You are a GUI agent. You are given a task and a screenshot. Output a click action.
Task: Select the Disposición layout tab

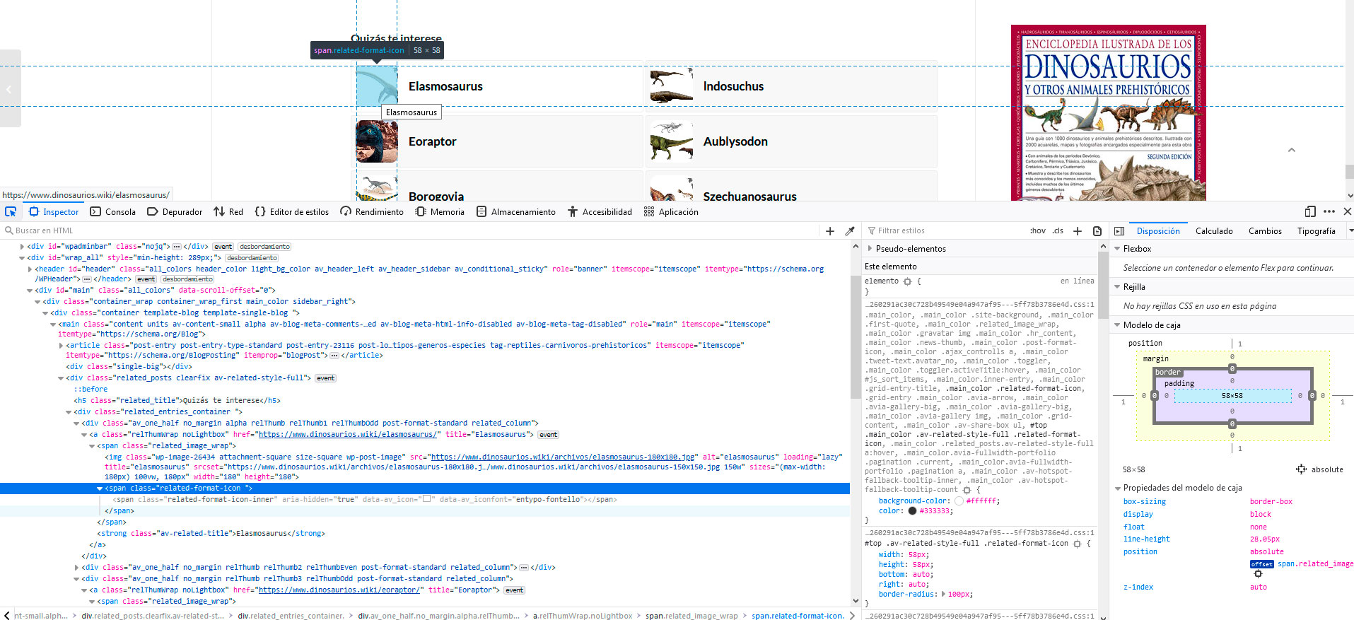click(x=1158, y=231)
